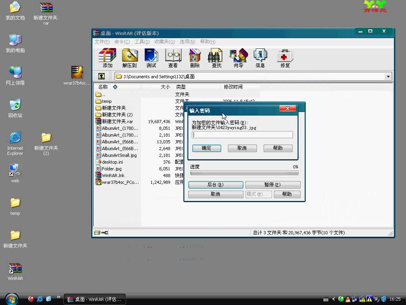Screen dimensions: 406x305
Task: Expand quick launch overflow chevron
Action: click(x=59, y=297)
